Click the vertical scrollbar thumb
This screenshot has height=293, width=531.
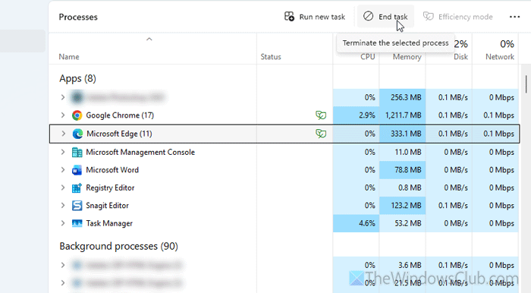526,84
